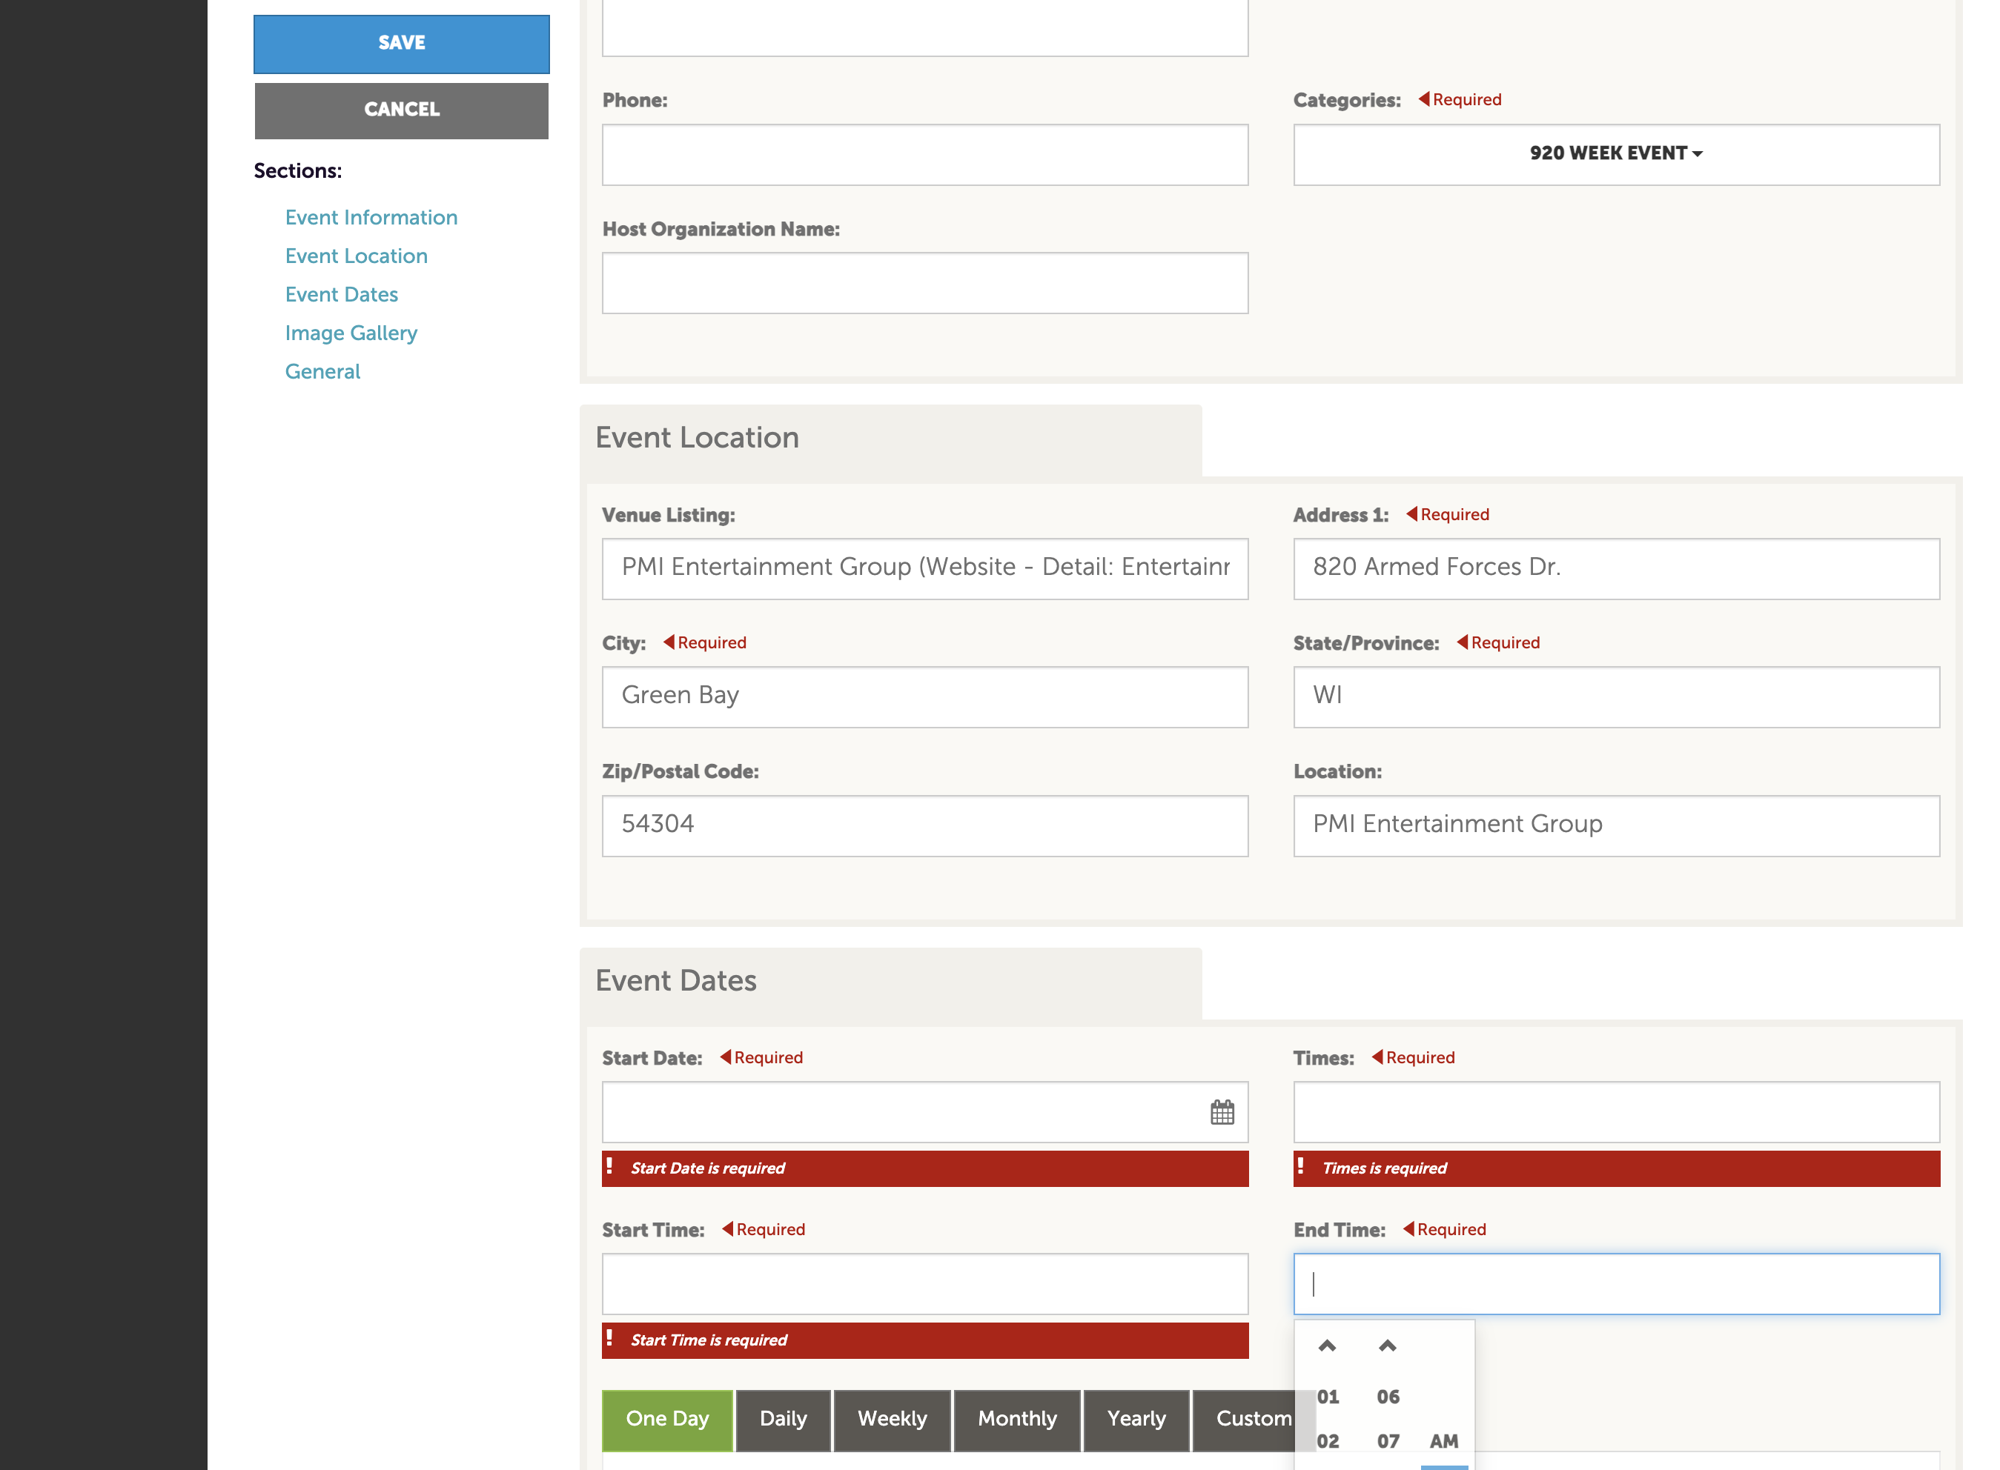Select the One Day recurrence tab
Image resolution: width=2000 pixels, height=1470 pixels.
(x=668, y=1420)
